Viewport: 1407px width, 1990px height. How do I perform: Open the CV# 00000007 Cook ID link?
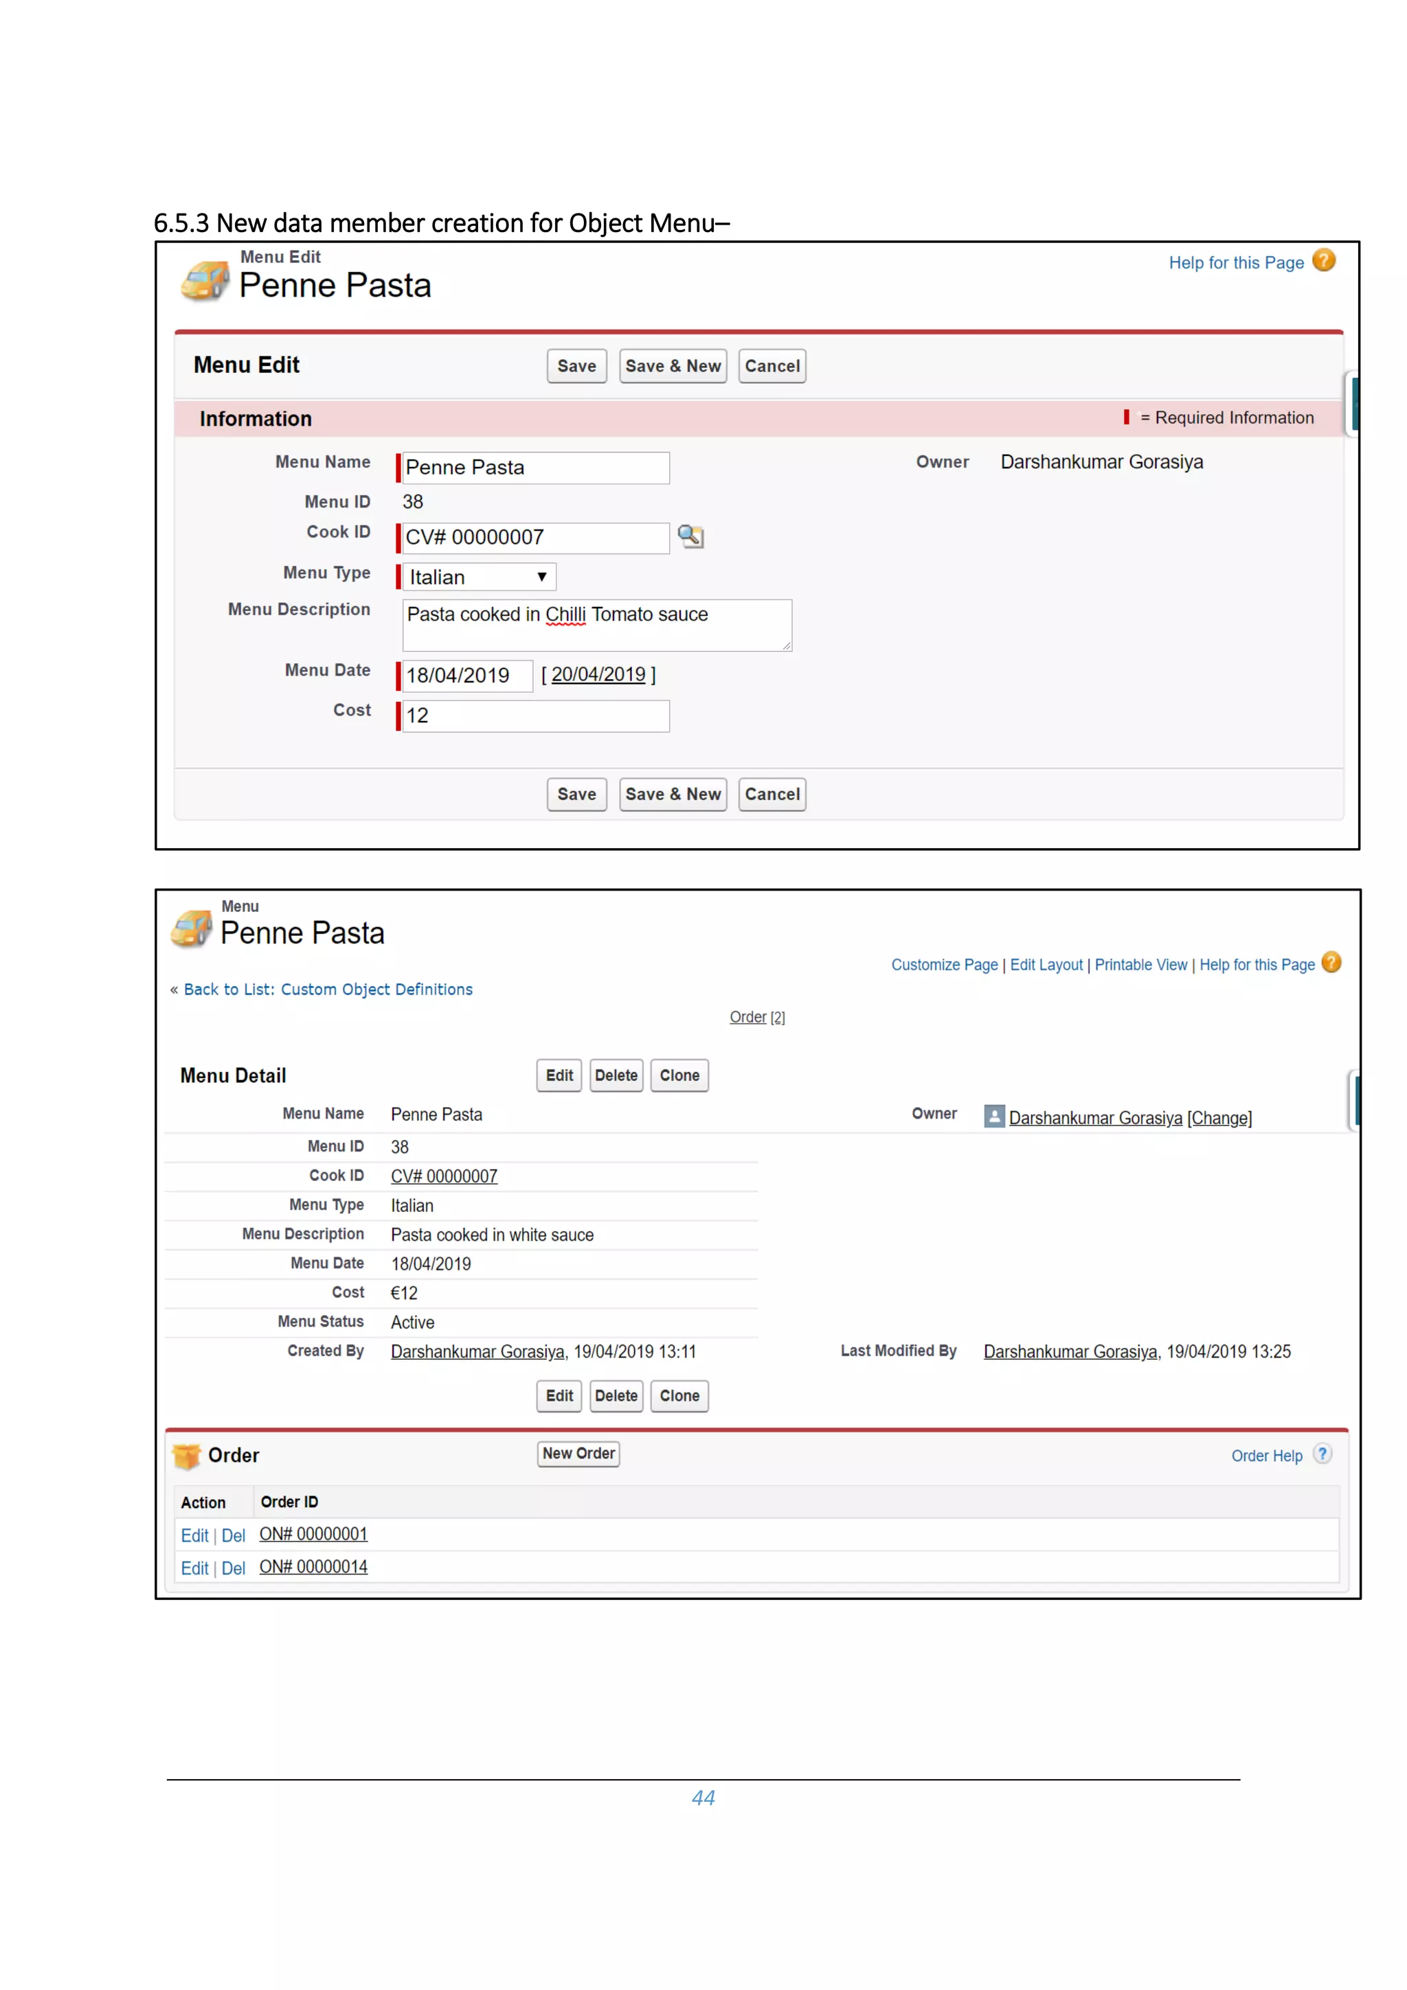coord(444,1176)
